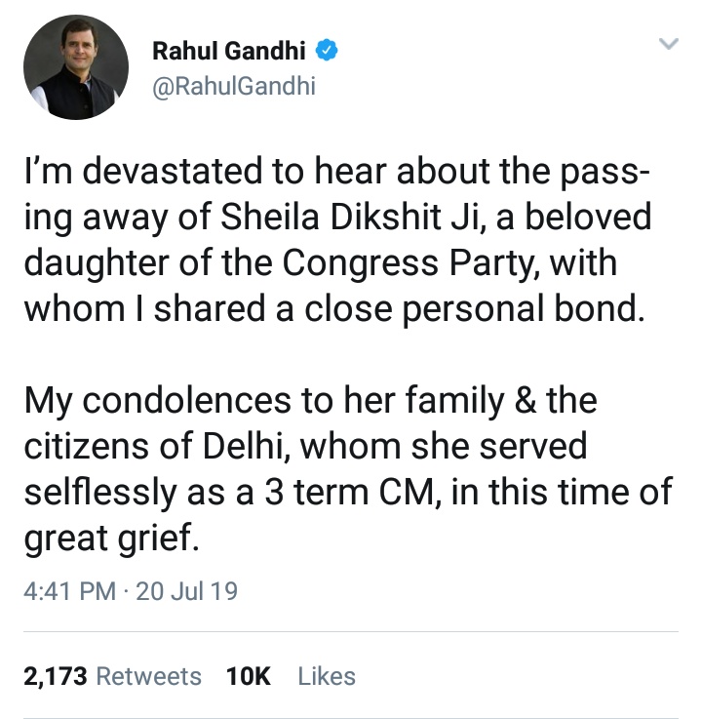Screen dimensions: 702x719
Task: Click the blue verified badge
Action: point(329,52)
